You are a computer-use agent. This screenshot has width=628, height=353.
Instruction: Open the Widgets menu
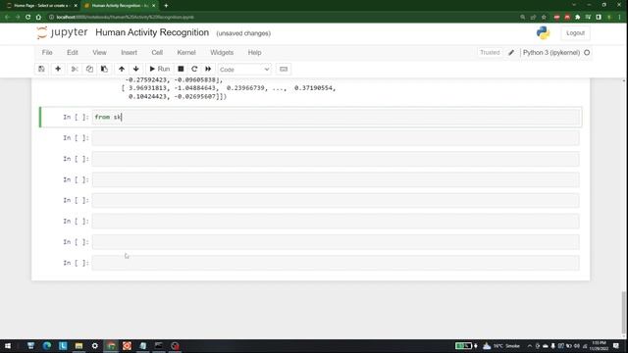[x=222, y=52]
